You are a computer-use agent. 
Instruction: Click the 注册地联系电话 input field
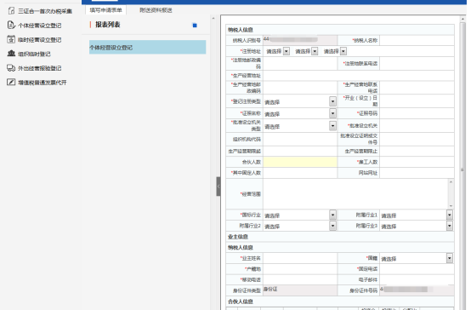click(417, 64)
